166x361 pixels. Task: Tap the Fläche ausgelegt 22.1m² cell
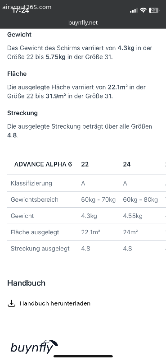click(90, 232)
